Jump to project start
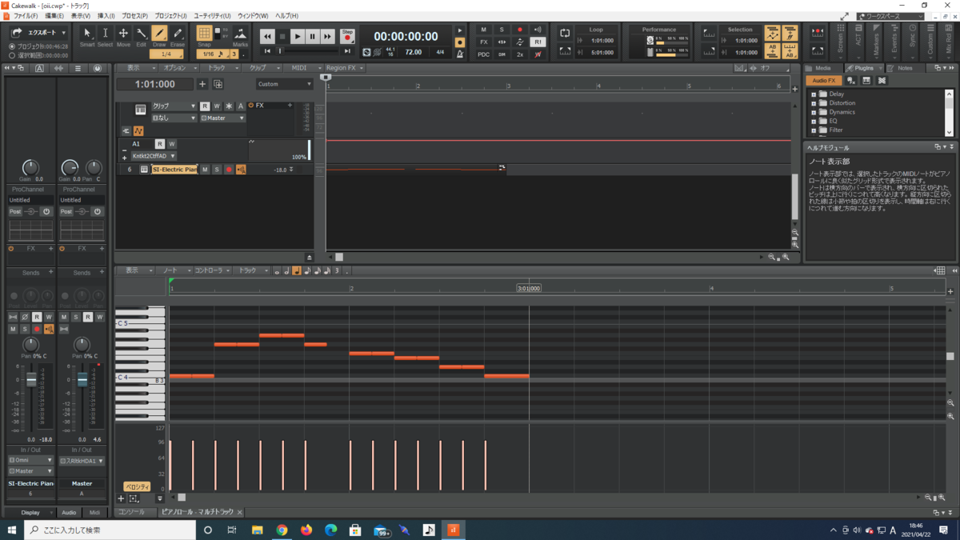960x540 pixels. click(267, 51)
